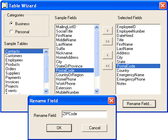
Task: Close the Table Wizard window
Action: pyautogui.click(x=163, y=5)
